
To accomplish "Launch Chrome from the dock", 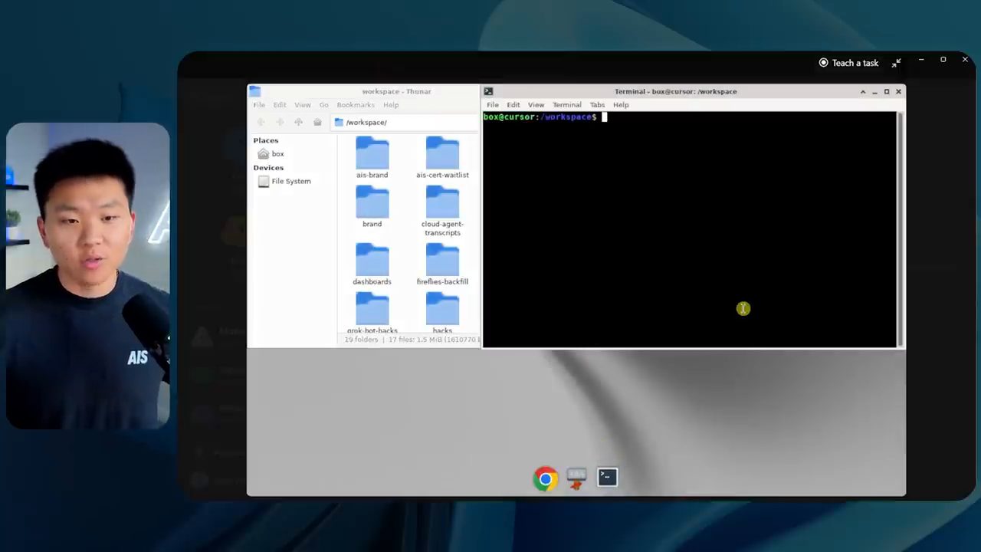I will coord(546,479).
